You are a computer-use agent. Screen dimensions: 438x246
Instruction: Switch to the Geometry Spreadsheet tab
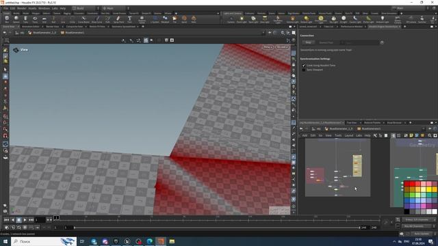[123, 27]
